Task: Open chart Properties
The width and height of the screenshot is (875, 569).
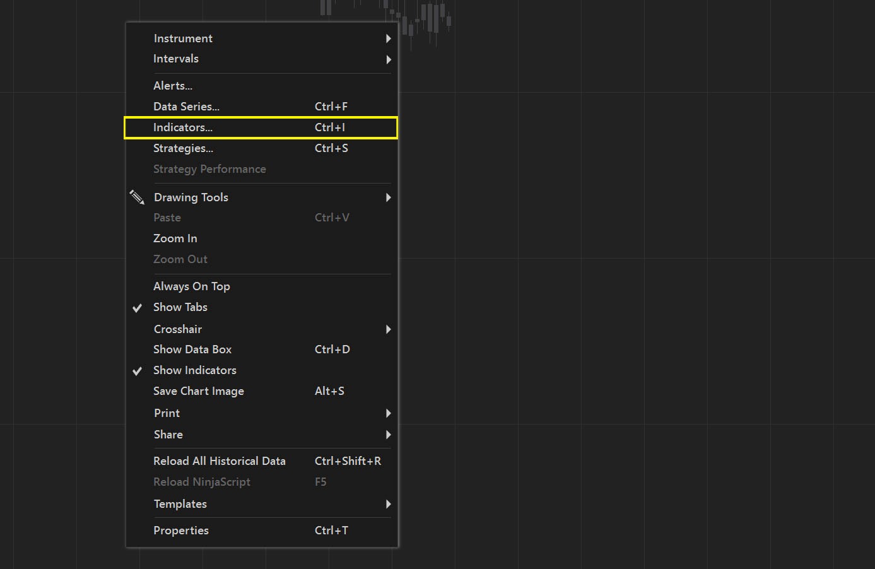Action: [x=181, y=531]
